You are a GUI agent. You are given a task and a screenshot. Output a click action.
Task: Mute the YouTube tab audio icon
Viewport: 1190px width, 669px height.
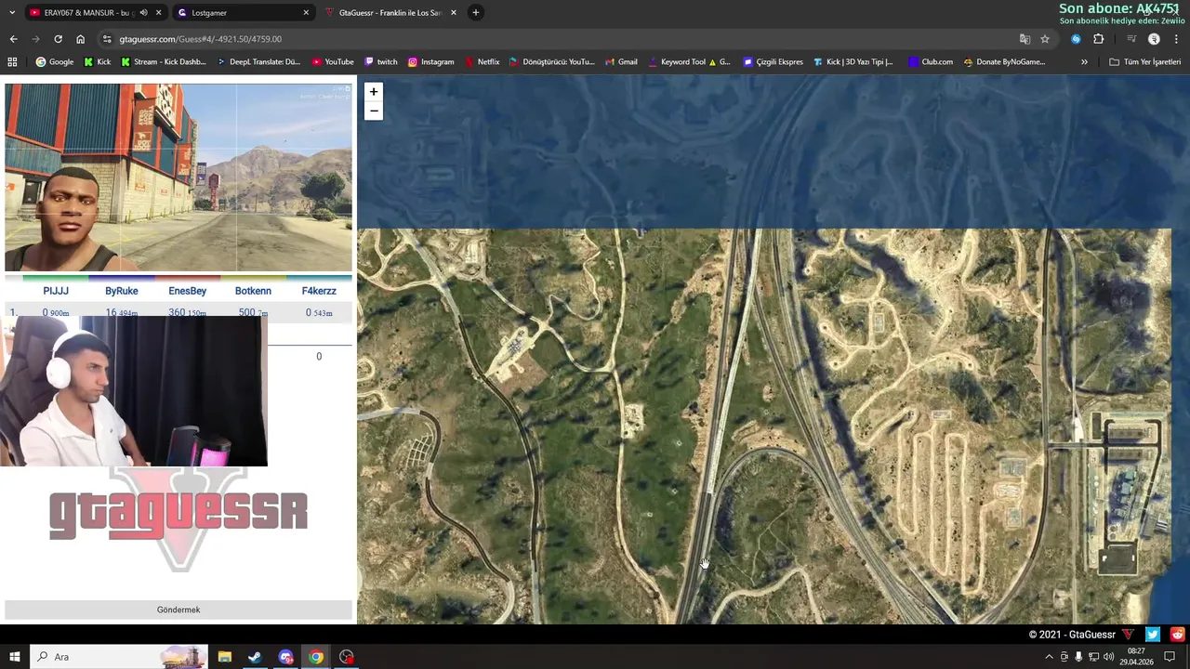143,13
